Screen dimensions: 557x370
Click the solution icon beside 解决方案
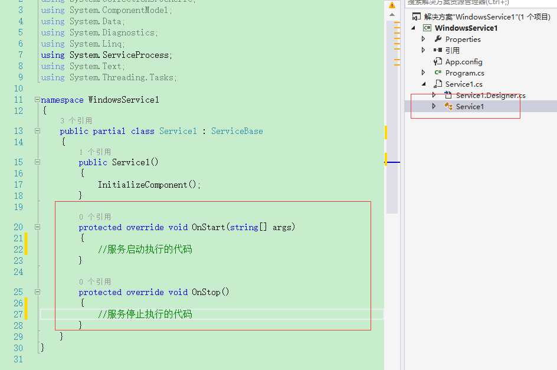pyautogui.click(x=417, y=17)
